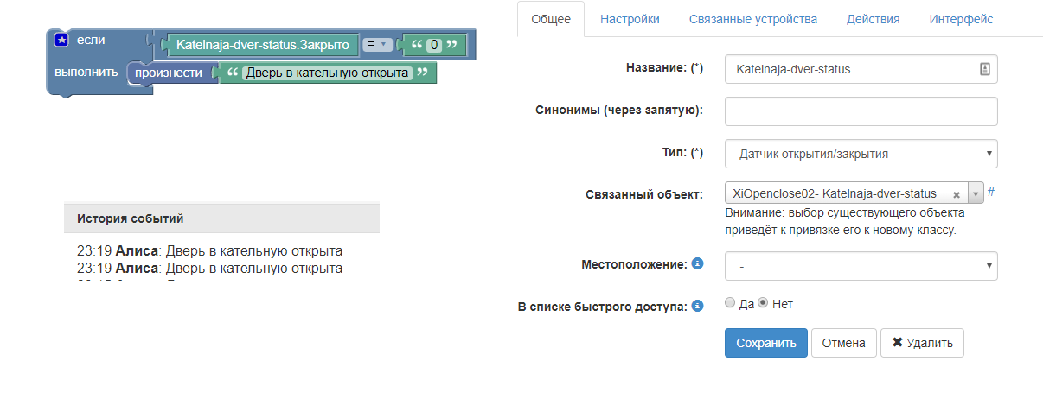Click the # link beside Связанный объект

991,192
